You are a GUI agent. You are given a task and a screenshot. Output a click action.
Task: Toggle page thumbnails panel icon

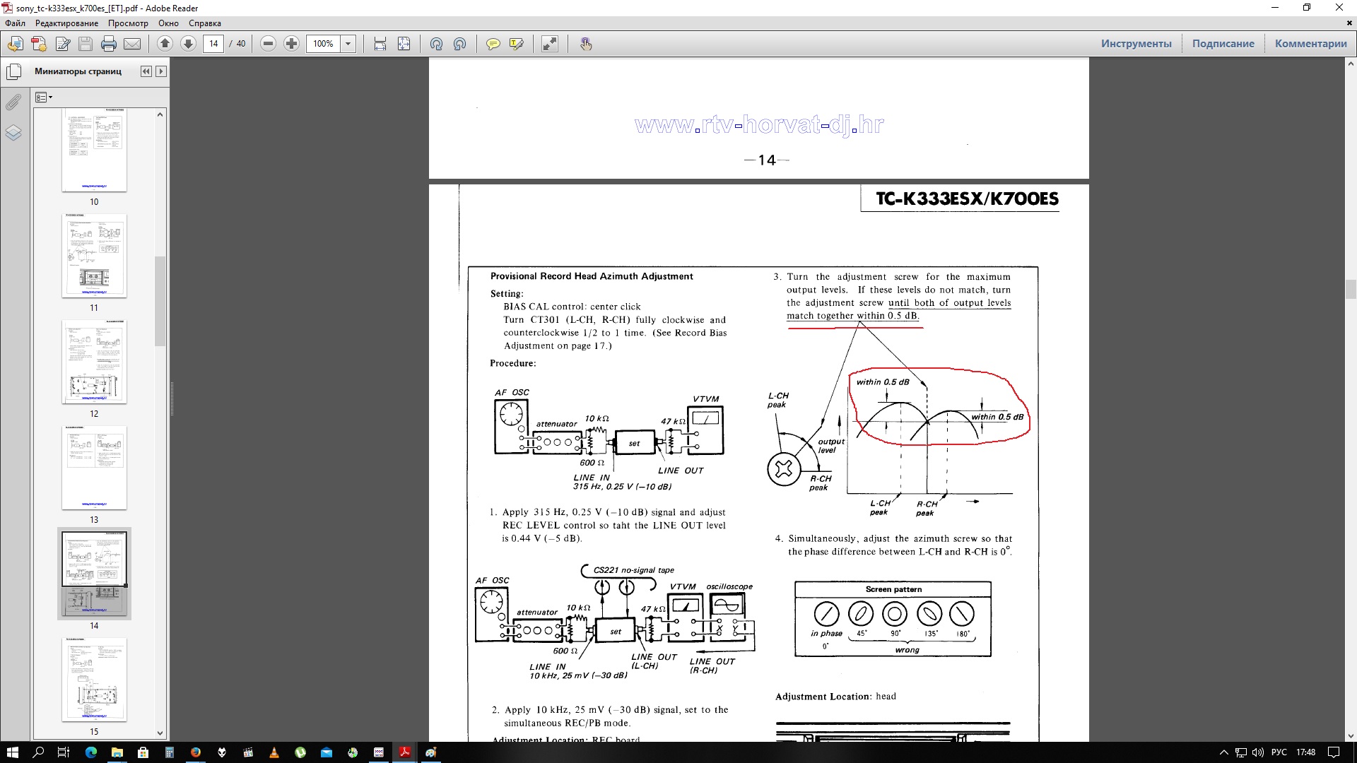pos(13,72)
